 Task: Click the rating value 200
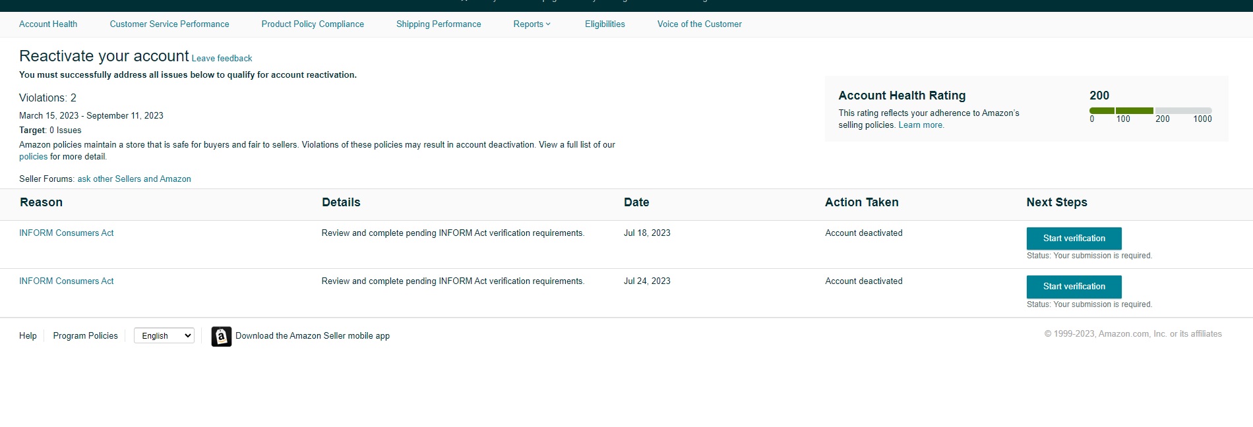tap(1099, 96)
